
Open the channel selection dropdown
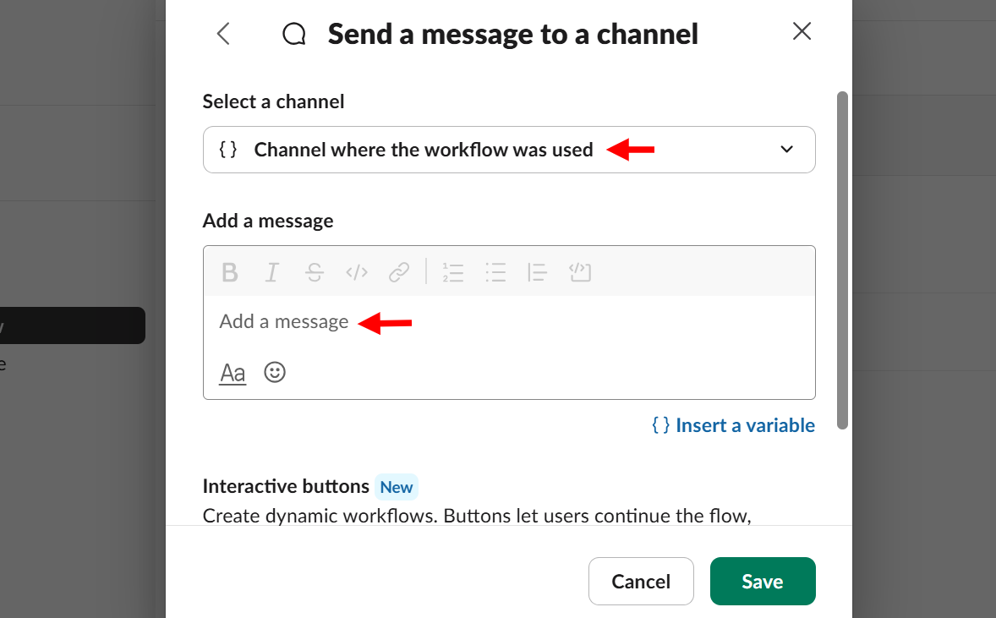(x=508, y=149)
